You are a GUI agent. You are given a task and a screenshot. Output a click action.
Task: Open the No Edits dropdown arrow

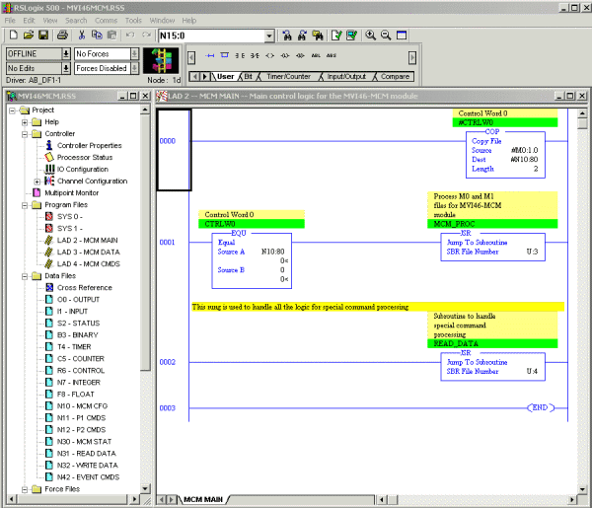[66, 68]
